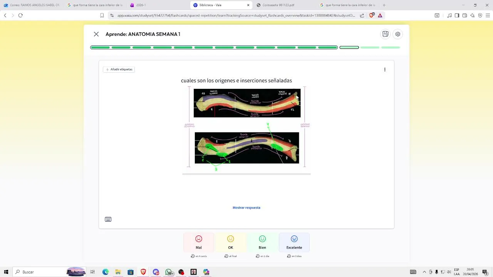493x277 pixels.
Task: Show hidden system tray icons
Action: (424, 272)
